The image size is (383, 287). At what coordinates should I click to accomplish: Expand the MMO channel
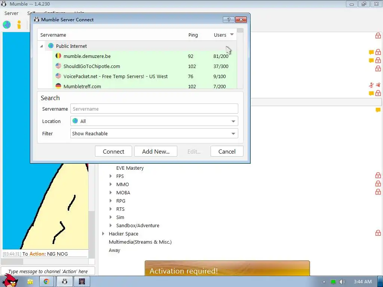tap(111, 184)
